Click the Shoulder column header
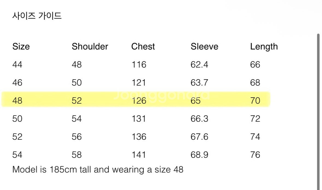Image resolution: width=322 pixels, height=190 pixels. (x=90, y=46)
